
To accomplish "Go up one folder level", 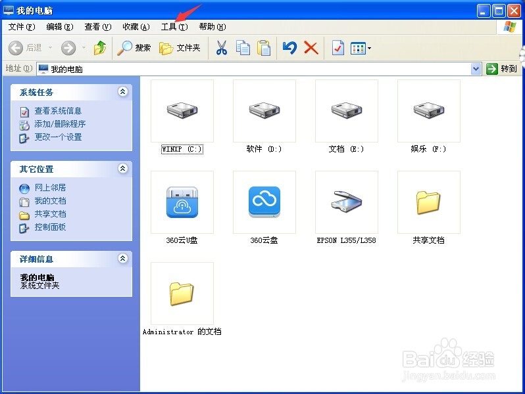I will [x=100, y=48].
